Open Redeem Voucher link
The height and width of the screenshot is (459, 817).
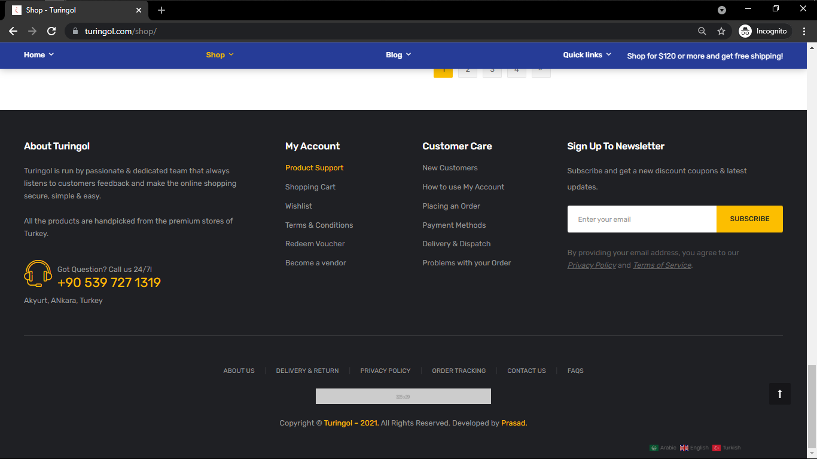[x=315, y=244]
